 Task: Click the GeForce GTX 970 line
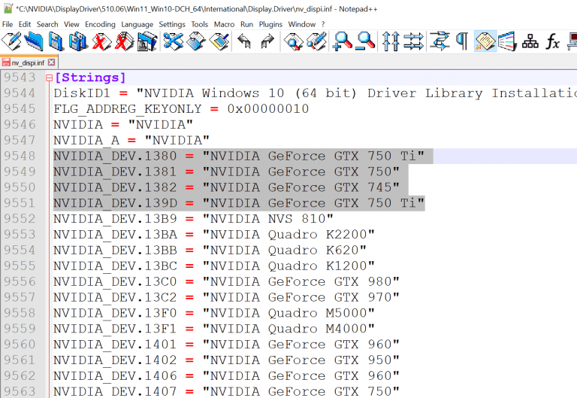226,297
